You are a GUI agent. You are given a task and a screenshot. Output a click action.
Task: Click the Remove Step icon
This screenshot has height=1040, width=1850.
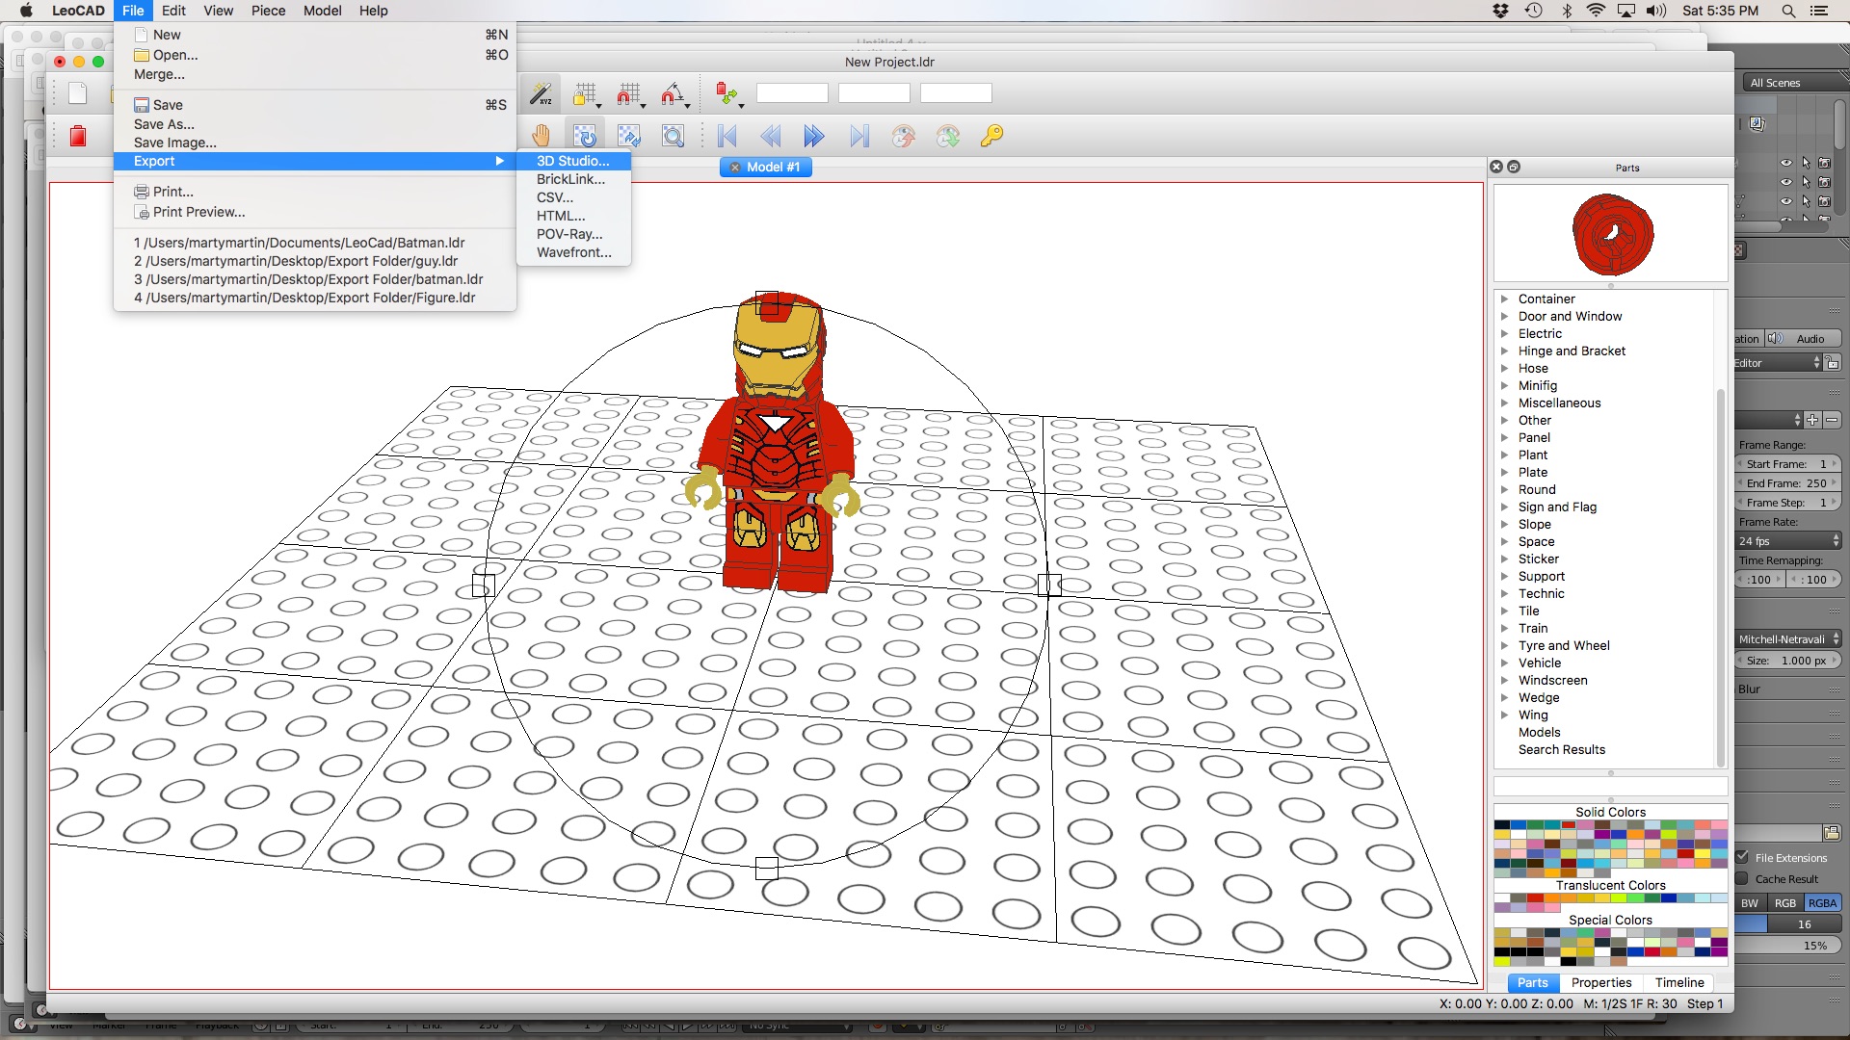[948, 136]
